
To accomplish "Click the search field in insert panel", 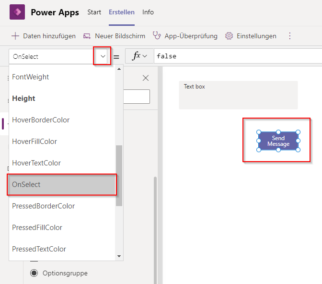I will (x=137, y=97).
